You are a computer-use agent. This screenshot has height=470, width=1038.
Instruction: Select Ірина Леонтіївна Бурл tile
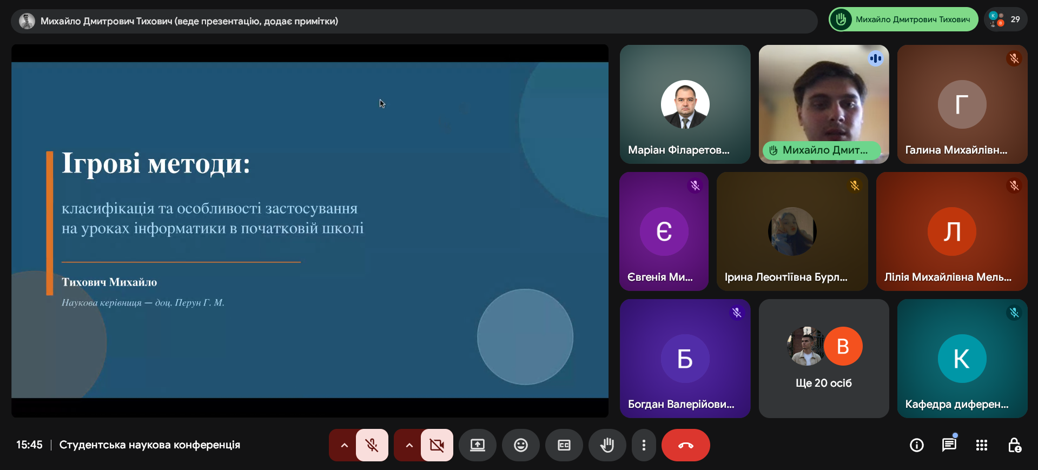click(x=792, y=231)
